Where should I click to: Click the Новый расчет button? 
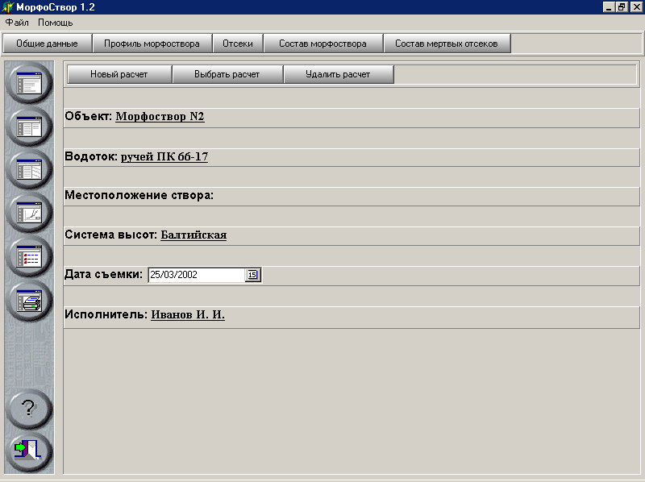tap(119, 74)
